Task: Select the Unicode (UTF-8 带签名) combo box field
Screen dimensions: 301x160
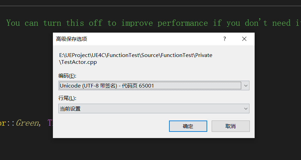Action: pos(149,85)
